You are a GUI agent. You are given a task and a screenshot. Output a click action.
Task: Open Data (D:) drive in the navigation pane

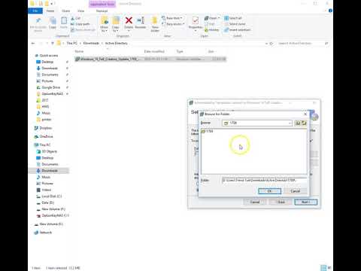47,202
